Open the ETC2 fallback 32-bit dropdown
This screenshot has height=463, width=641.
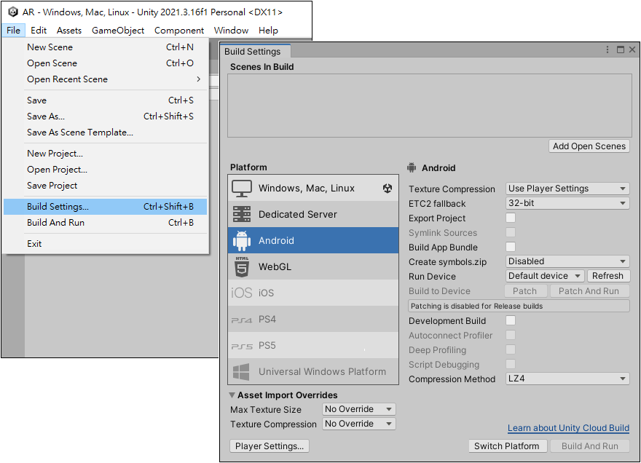pos(567,203)
